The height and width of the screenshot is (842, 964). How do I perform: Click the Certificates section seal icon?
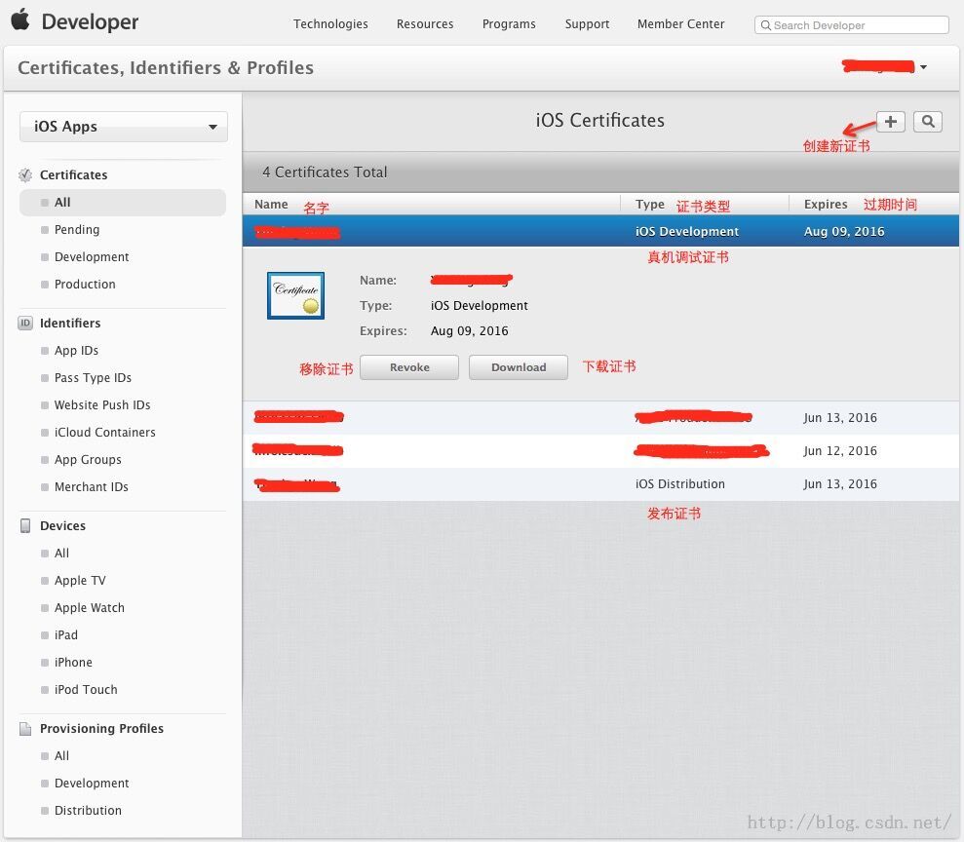pyautogui.click(x=25, y=175)
